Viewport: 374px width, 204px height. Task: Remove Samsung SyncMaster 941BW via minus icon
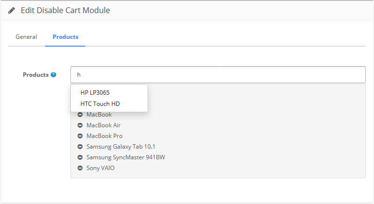tap(80, 157)
